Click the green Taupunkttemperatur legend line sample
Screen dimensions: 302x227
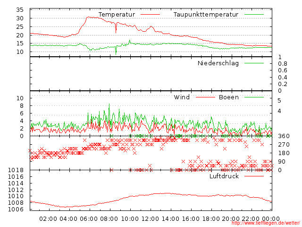pos(254,15)
